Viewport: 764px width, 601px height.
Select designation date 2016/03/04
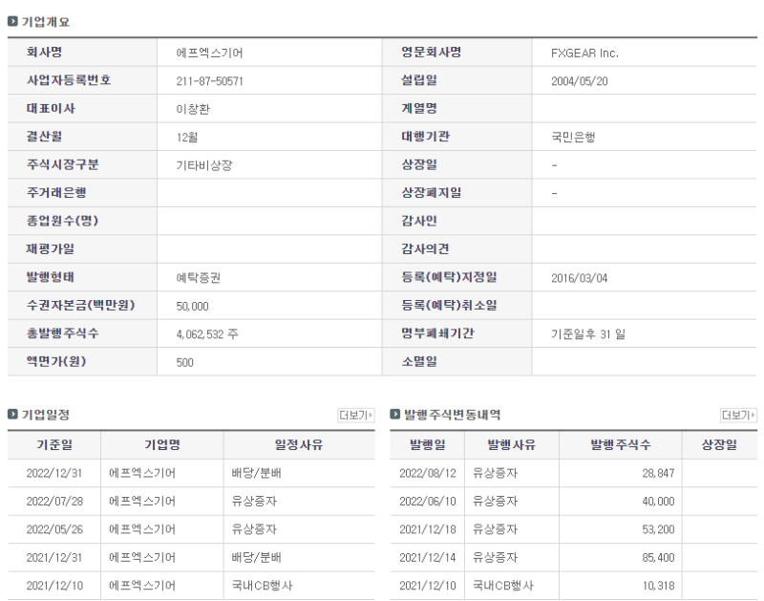click(x=580, y=278)
